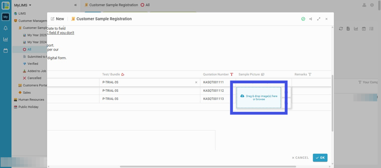The image size is (381, 168).
Task: Open the Verified view
Action: tap(33, 63)
